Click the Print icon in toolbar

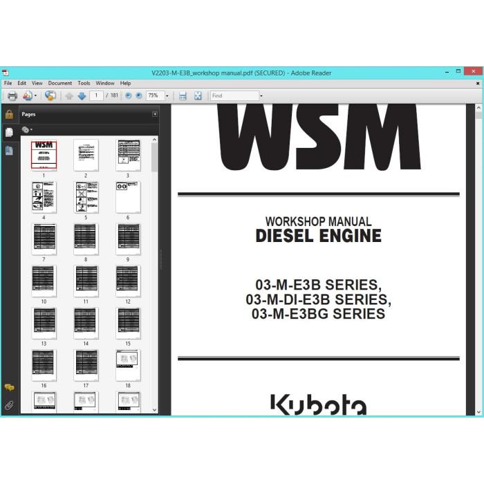pos(12,96)
